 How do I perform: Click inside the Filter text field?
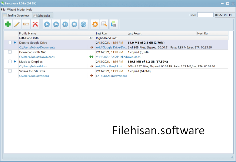205,15
